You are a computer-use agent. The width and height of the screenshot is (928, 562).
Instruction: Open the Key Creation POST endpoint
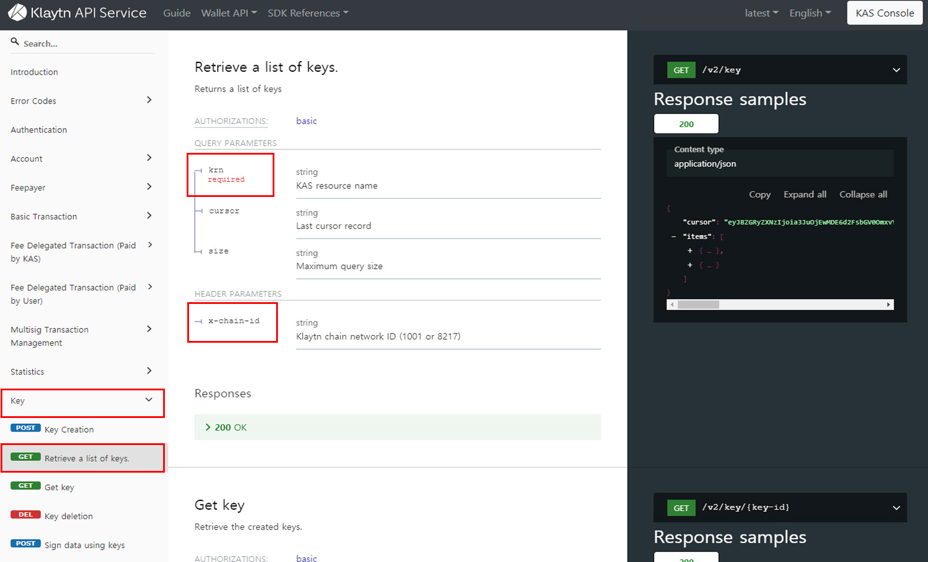(x=69, y=429)
